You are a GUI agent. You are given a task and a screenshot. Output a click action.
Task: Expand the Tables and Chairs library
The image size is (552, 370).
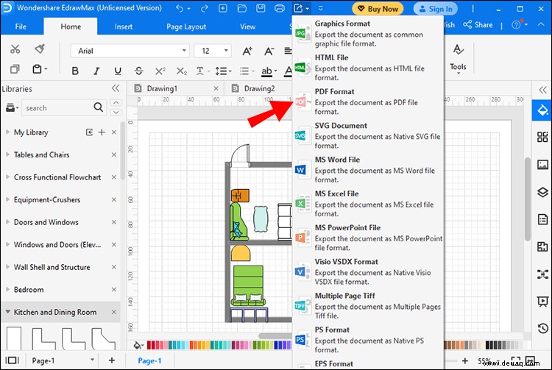coord(7,154)
